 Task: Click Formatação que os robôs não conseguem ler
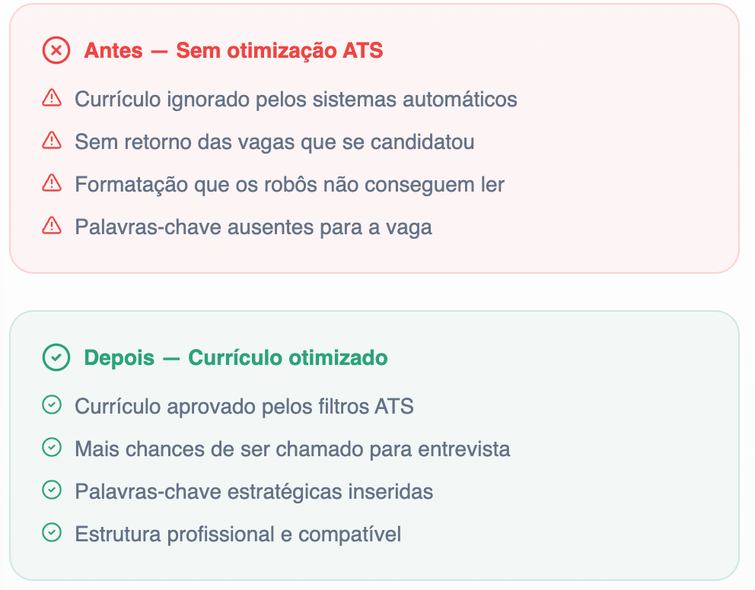289,184
